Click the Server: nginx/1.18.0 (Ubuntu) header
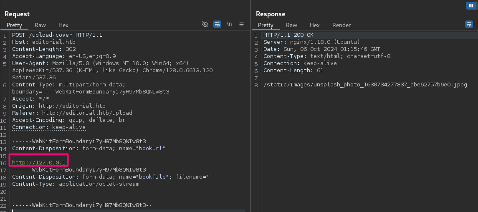This screenshot has width=478, height=212. coord(311,42)
